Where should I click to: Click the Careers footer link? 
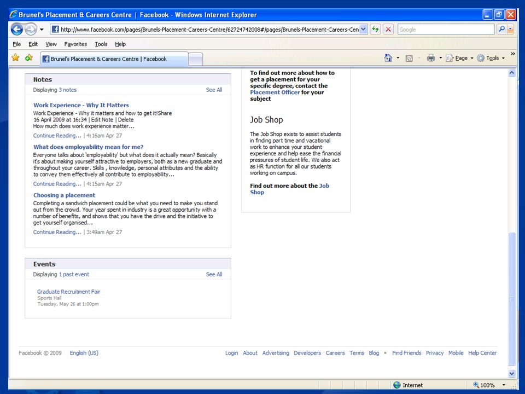tap(335, 353)
